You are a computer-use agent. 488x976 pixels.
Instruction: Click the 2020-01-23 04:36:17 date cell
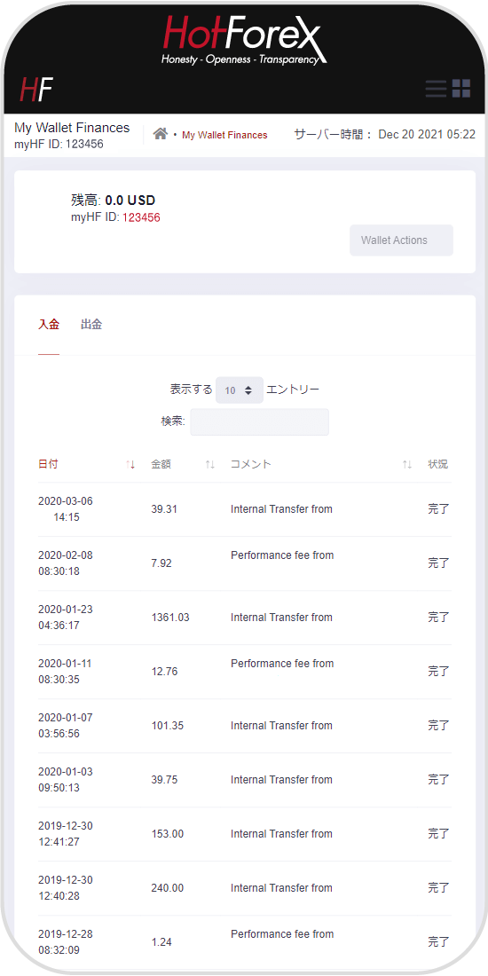[x=66, y=618]
